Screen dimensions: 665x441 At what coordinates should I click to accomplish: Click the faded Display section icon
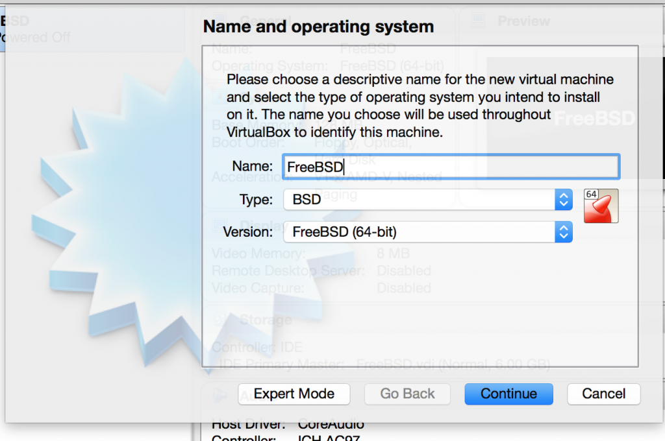[x=220, y=226]
